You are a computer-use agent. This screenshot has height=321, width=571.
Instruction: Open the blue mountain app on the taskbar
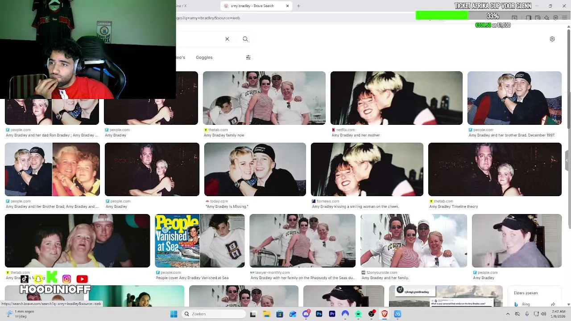tap(397, 314)
